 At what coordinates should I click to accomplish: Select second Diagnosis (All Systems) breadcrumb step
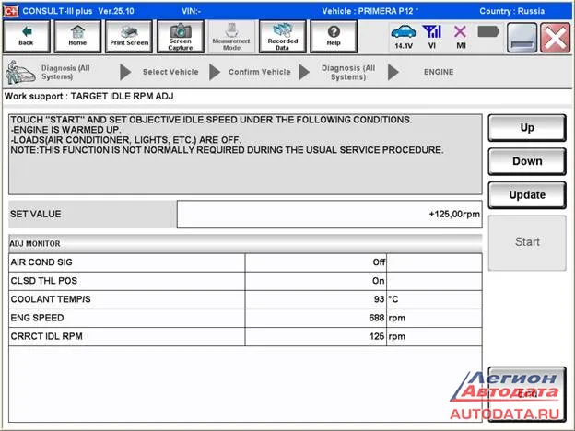348,72
